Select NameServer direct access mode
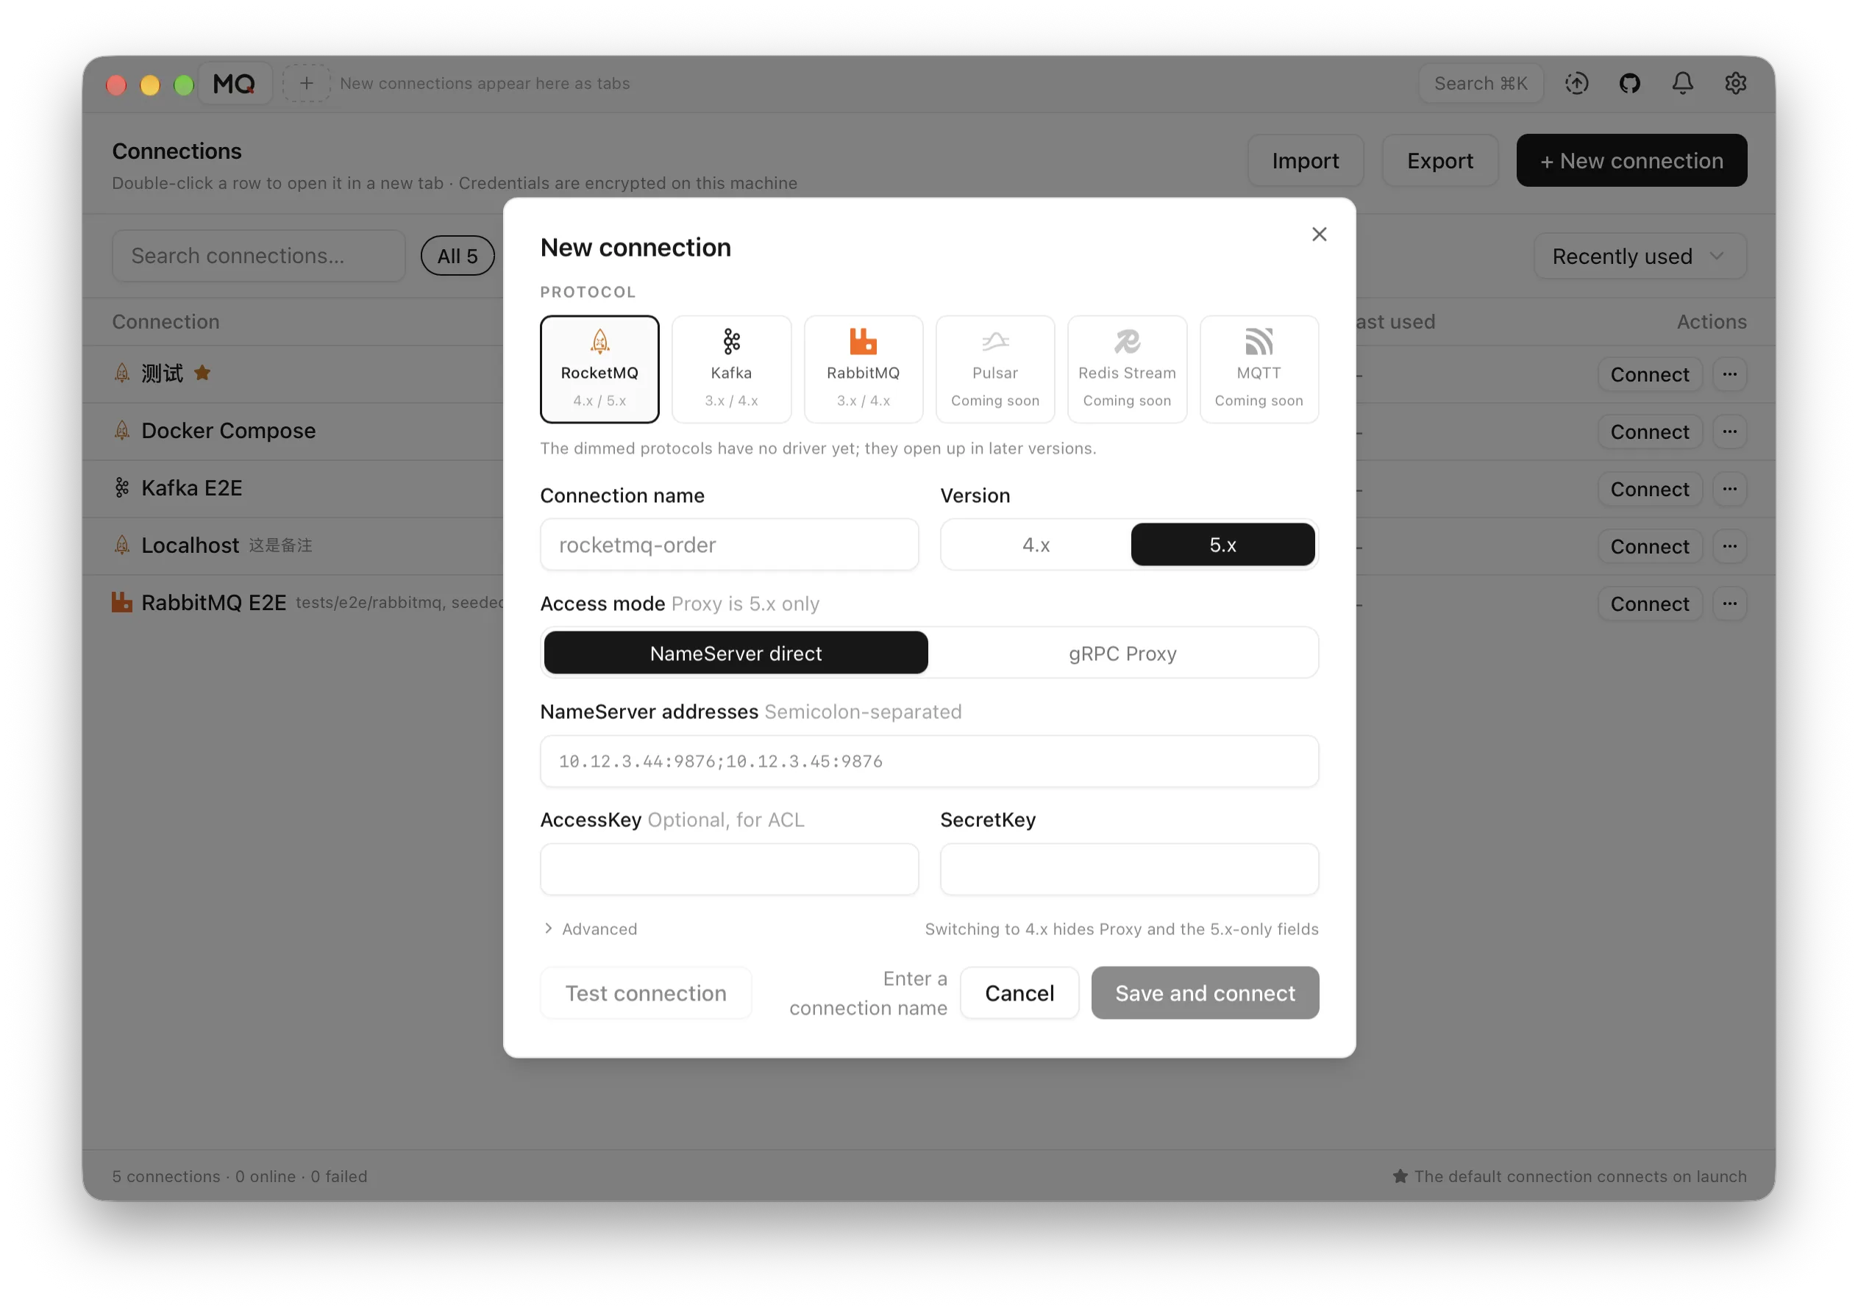Viewport: 1858px width, 1310px height. click(x=736, y=653)
